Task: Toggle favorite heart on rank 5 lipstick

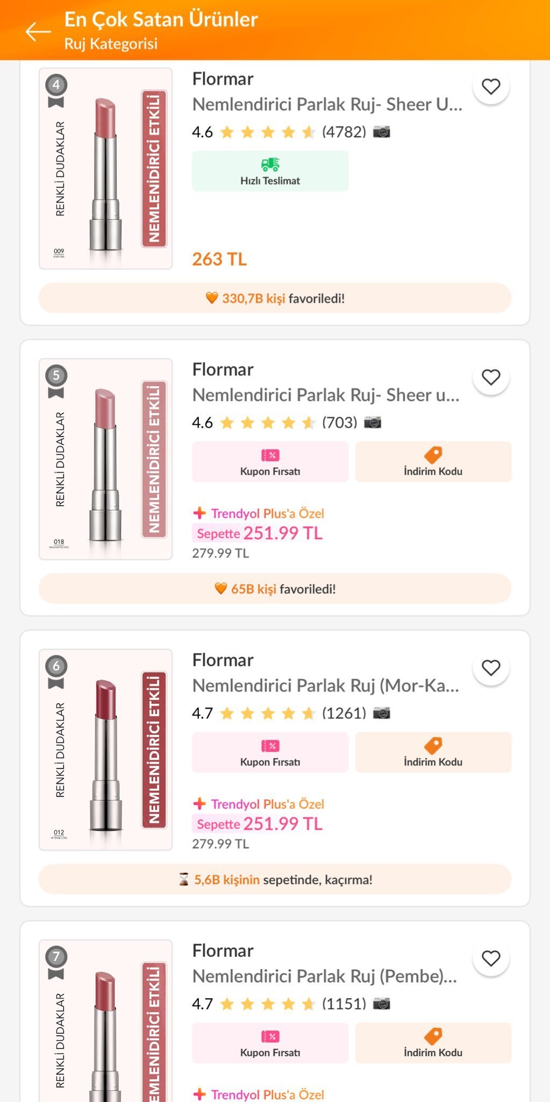Action: 490,377
